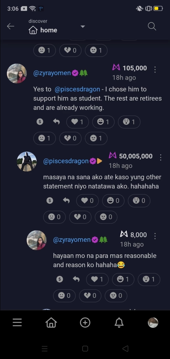Reply to the 8,000 mana comment
The image size is (170, 359).
coord(76,279)
